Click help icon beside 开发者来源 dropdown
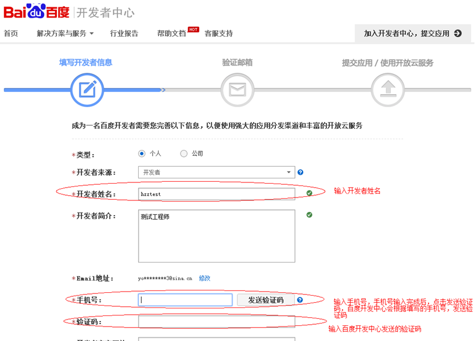Viewport: 475px width, 341px height. click(x=300, y=173)
